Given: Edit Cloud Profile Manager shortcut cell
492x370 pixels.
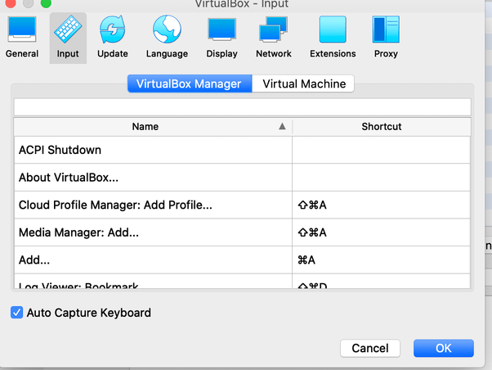Looking at the screenshot, I should (381, 205).
